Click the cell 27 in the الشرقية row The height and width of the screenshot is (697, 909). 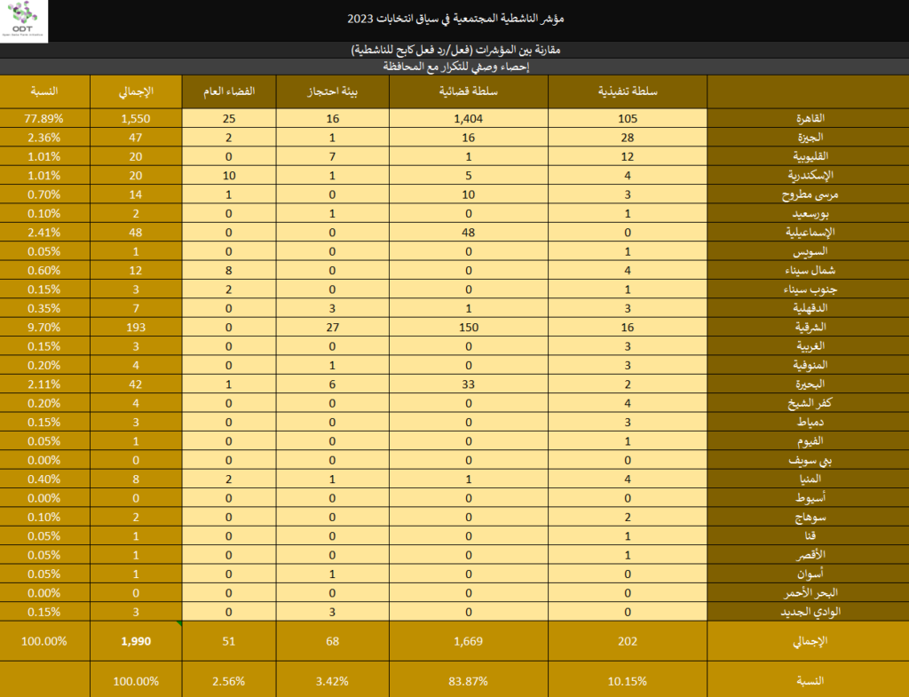[332, 327]
